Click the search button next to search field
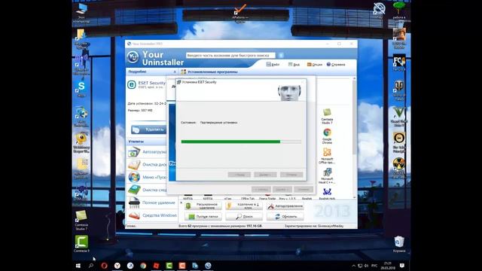The image size is (482, 271). (281, 55)
